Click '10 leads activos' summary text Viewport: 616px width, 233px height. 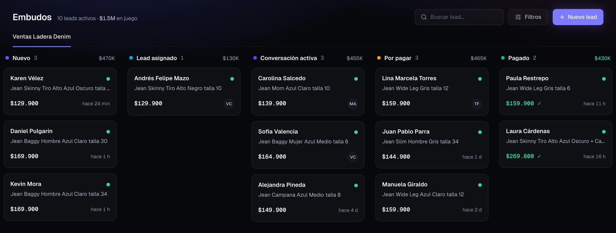(76, 18)
